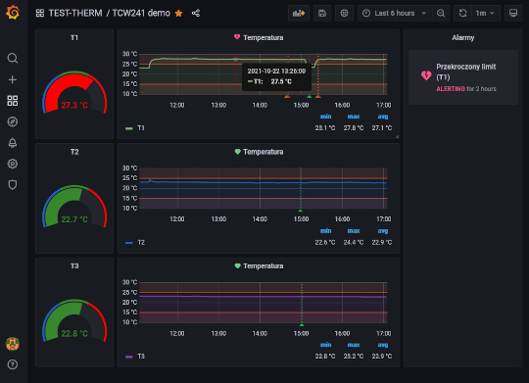
Task: Open the Explore compass icon
Action: (13, 121)
